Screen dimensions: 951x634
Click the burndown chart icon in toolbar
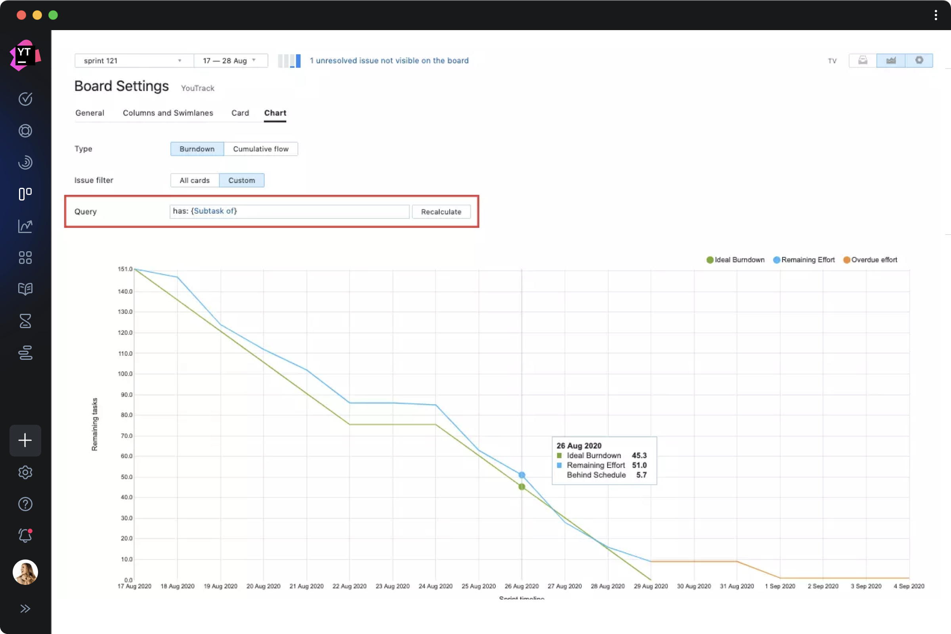click(890, 60)
